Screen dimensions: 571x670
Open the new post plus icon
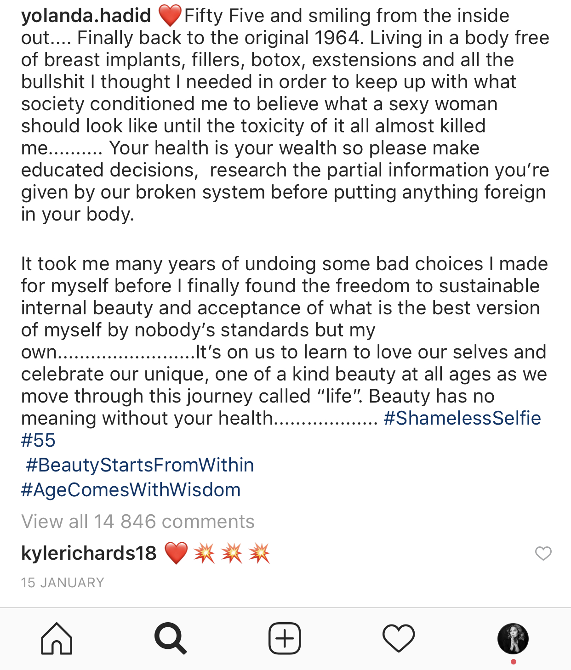pos(285,638)
